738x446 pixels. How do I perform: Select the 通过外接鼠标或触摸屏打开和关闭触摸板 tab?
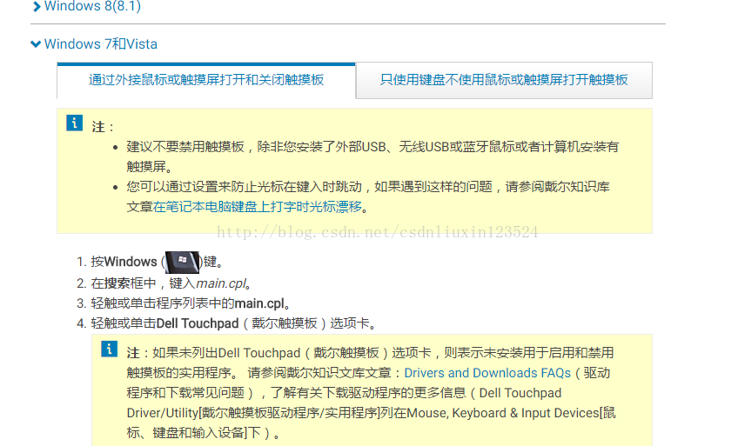pyautogui.click(x=206, y=80)
